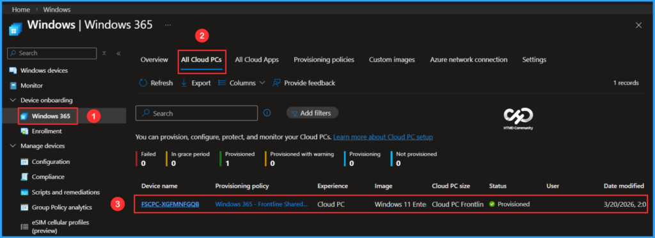Click the green Provisioned status check icon

492,204
